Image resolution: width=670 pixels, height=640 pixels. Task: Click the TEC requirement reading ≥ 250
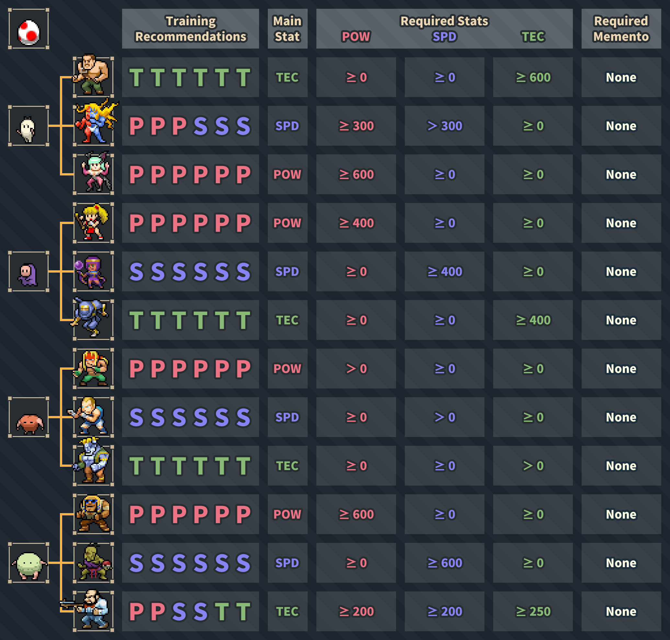tap(533, 611)
